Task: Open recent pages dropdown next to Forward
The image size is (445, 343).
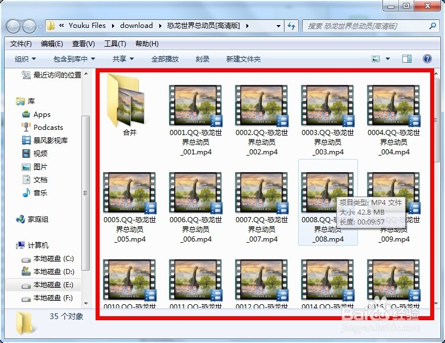Action: [40, 26]
